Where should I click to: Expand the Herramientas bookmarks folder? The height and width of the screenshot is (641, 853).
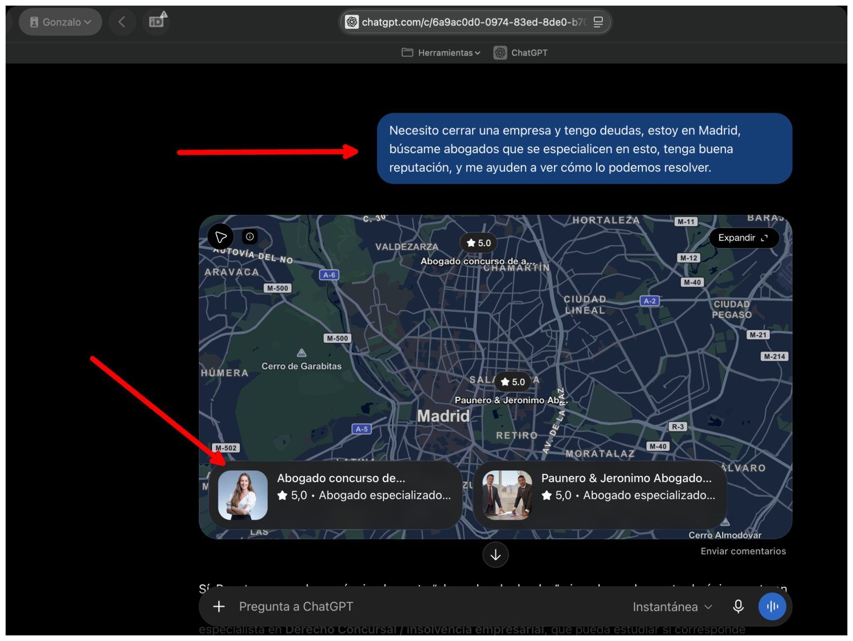point(441,53)
